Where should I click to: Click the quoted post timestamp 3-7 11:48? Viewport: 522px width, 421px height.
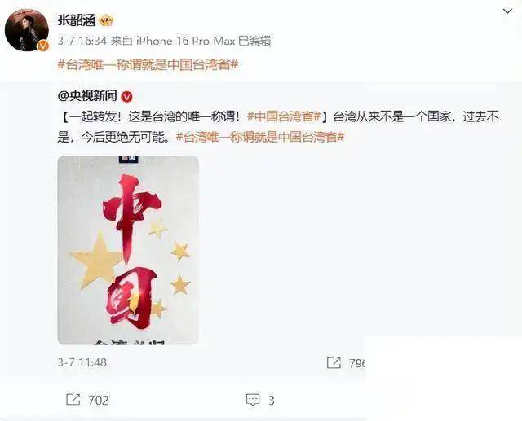tap(82, 362)
